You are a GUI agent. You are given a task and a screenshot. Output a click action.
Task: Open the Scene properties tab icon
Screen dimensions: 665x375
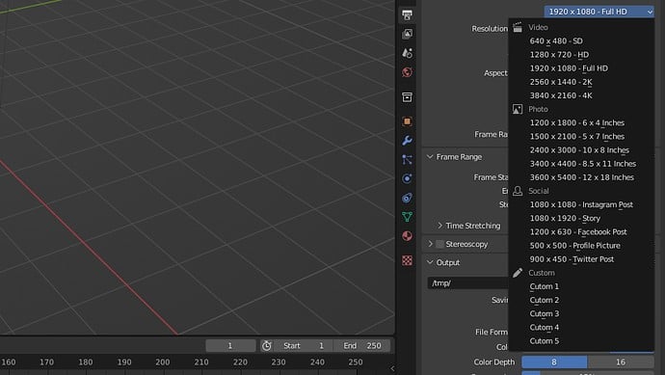pos(407,53)
